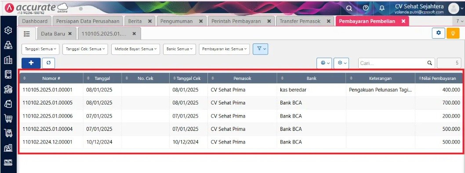This screenshot has height=173, width=465.
Task: Click the orange lightbulb tips icon
Action: (x=453, y=33)
